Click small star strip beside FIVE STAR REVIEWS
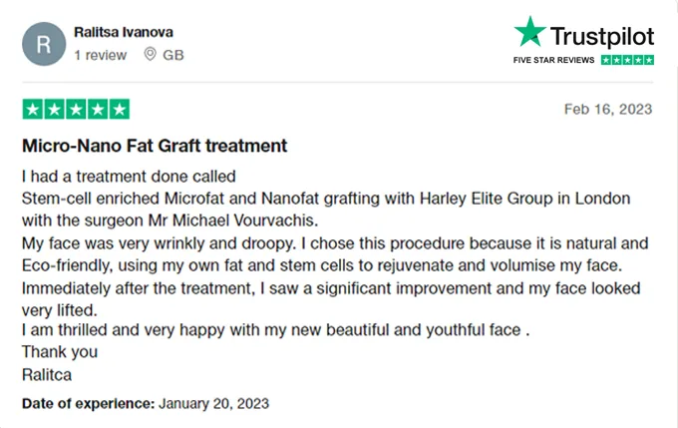The width and height of the screenshot is (678, 428). pos(627,60)
